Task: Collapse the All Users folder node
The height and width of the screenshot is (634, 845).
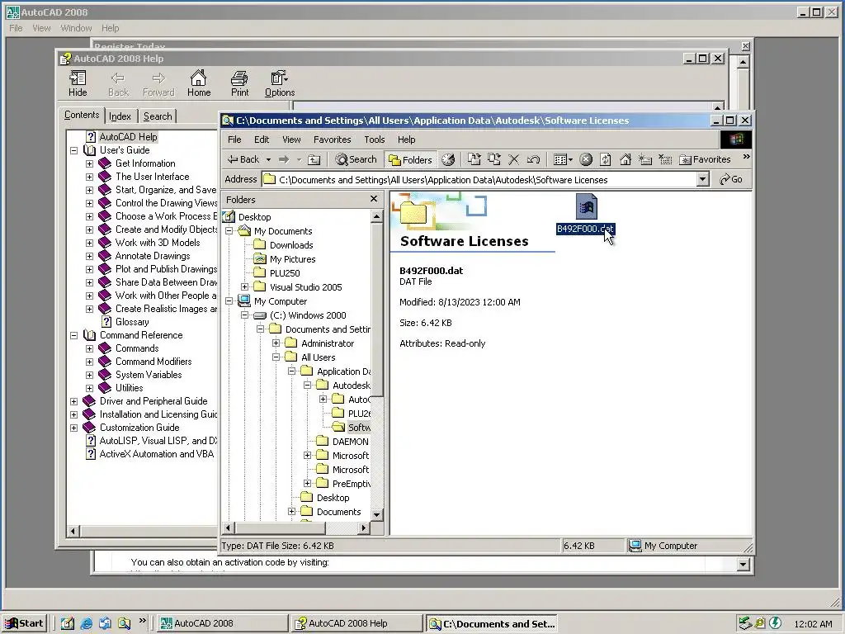Action: [x=276, y=357]
